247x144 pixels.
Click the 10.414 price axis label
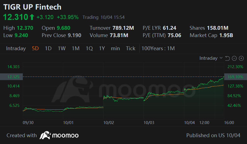(13, 86)
